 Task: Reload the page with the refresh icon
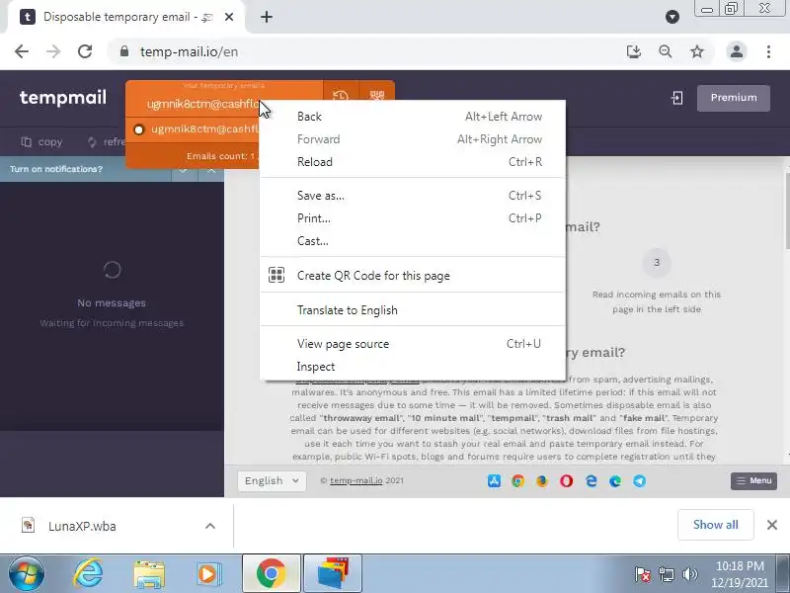[x=85, y=51]
